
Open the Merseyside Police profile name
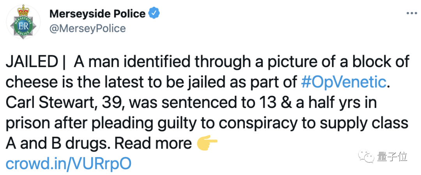click(97, 14)
